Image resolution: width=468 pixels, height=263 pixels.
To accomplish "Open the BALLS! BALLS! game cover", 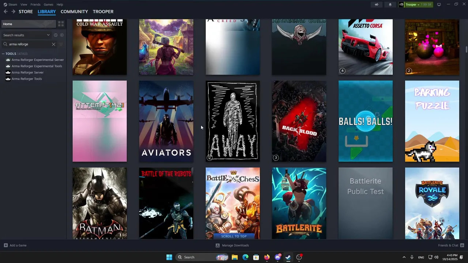I will pyautogui.click(x=366, y=121).
